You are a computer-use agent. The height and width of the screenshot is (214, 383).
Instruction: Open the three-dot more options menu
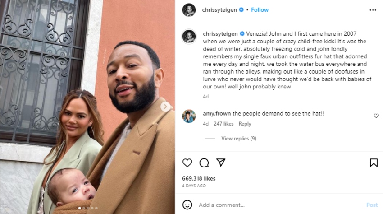coord(373,10)
